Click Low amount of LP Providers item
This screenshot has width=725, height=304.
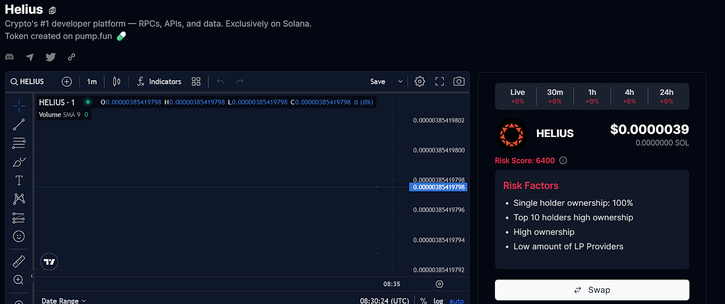(x=569, y=247)
